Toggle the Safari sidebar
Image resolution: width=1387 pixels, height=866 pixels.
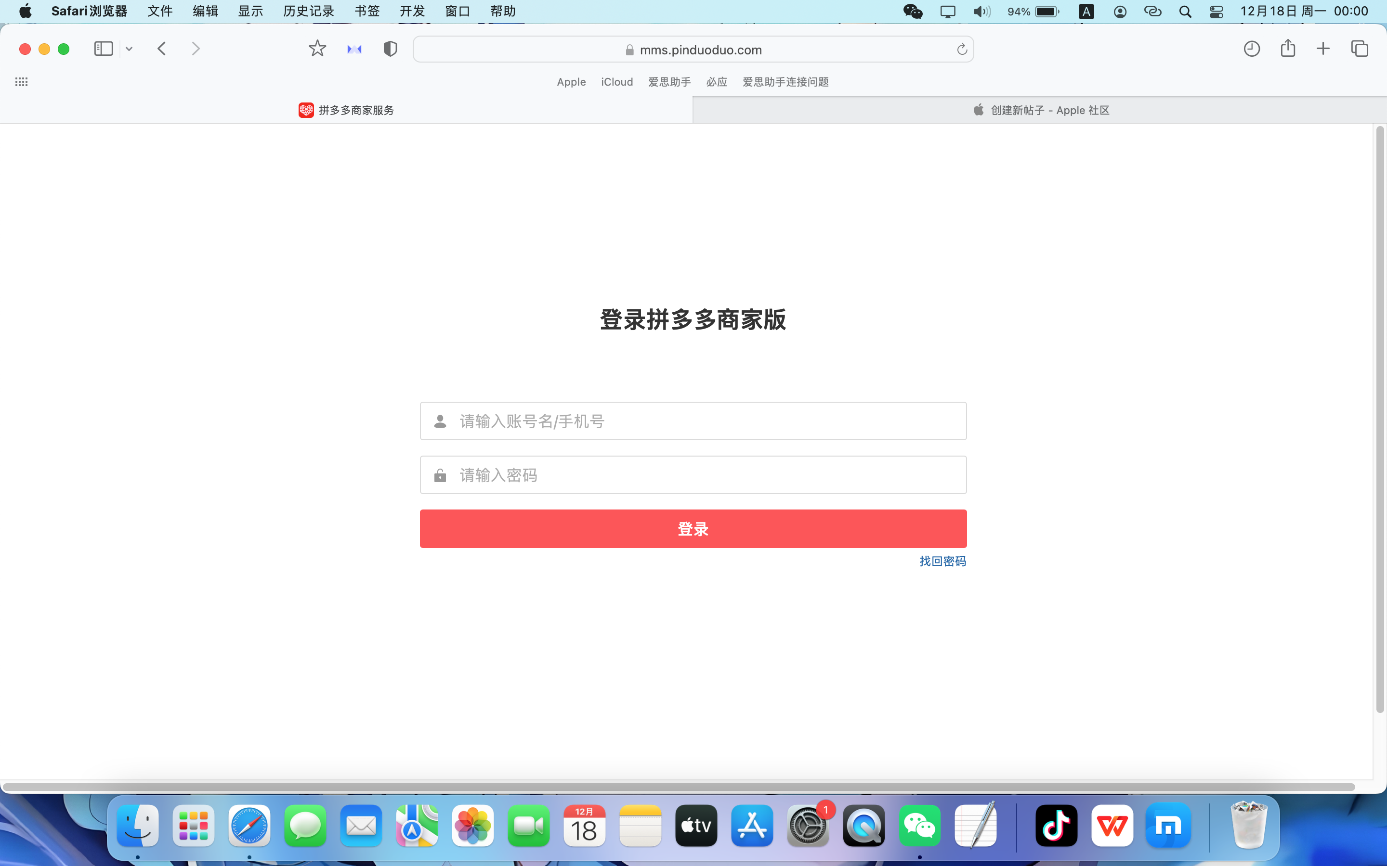click(103, 49)
